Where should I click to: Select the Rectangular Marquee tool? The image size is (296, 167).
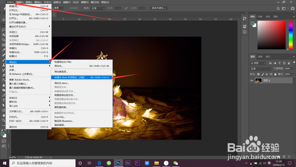coord(4,25)
